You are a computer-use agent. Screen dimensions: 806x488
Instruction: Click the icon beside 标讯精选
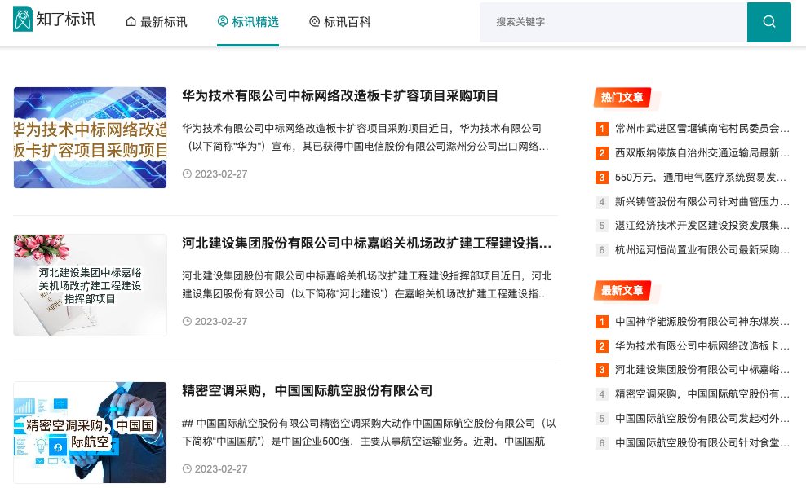tap(223, 21)
